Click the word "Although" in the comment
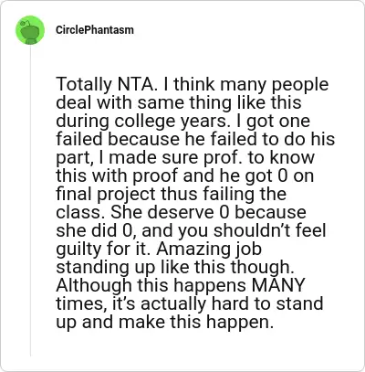Viewport: 365px width, 372px height. point(93,286)
